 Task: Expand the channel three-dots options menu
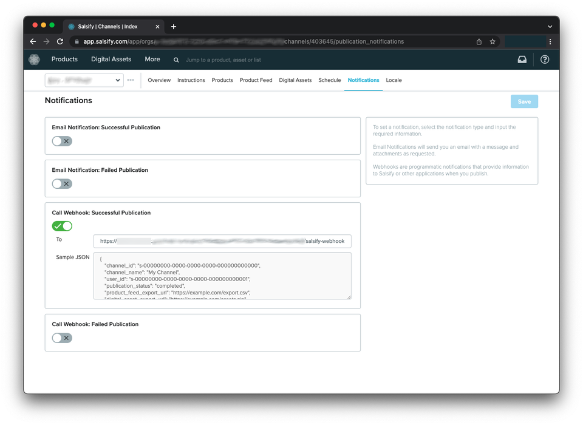click(x=131, y=80)
